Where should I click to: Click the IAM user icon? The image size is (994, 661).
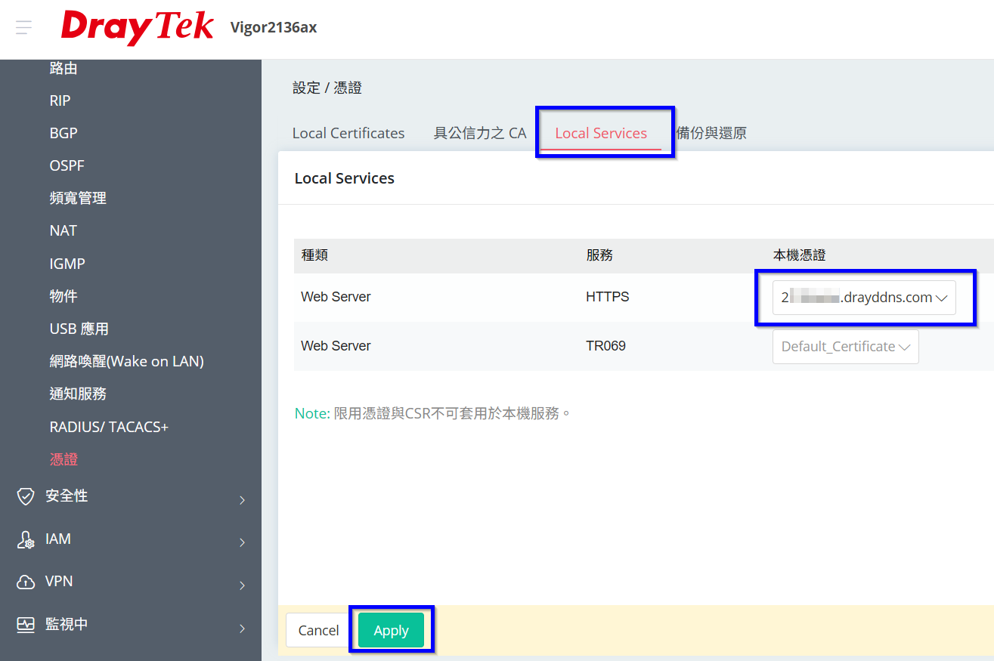coord(26,539)
